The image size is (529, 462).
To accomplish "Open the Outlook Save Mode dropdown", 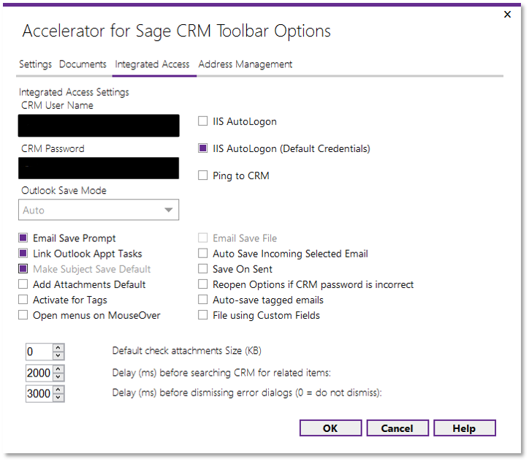I will click(99, 210).
